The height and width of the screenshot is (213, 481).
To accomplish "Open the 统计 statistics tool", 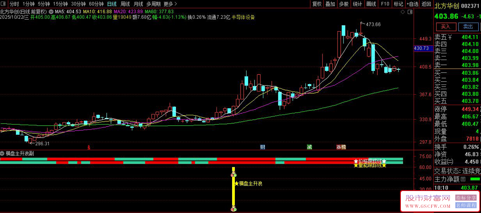I will pos(357,4).
